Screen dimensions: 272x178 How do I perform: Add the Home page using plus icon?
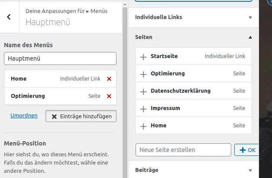tap(143, 126)
